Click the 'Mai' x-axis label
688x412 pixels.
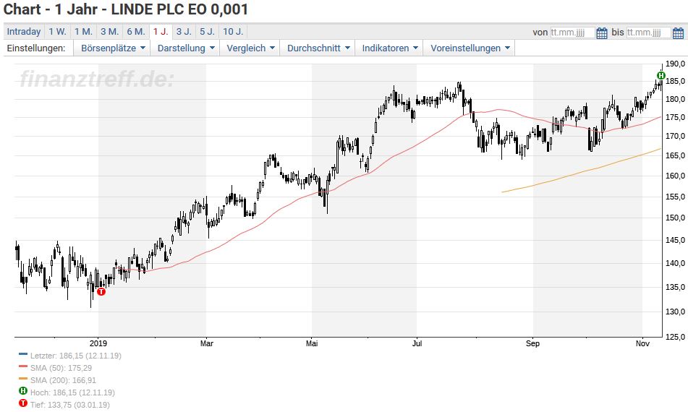312,343
